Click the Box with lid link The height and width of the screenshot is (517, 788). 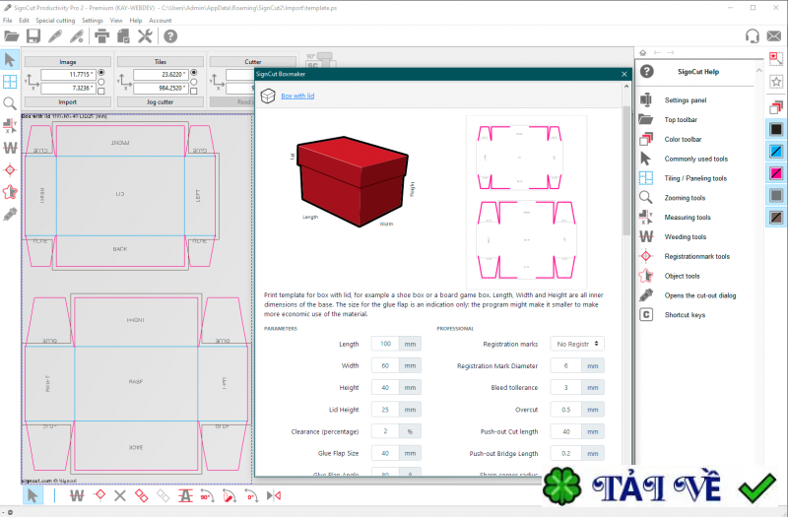coord(297,97)
